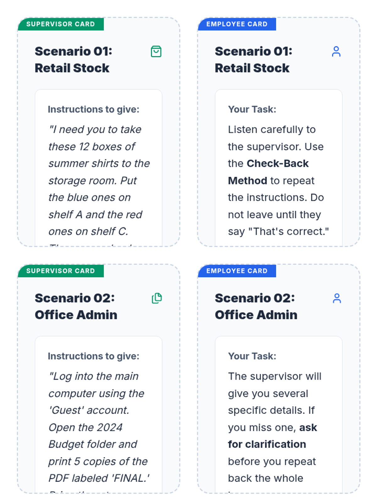The width and height of the screenshot is (377, 502).
Task: Click the shopping bag icon on Retail Stock supervisor card
Action: tap(156, 51)
